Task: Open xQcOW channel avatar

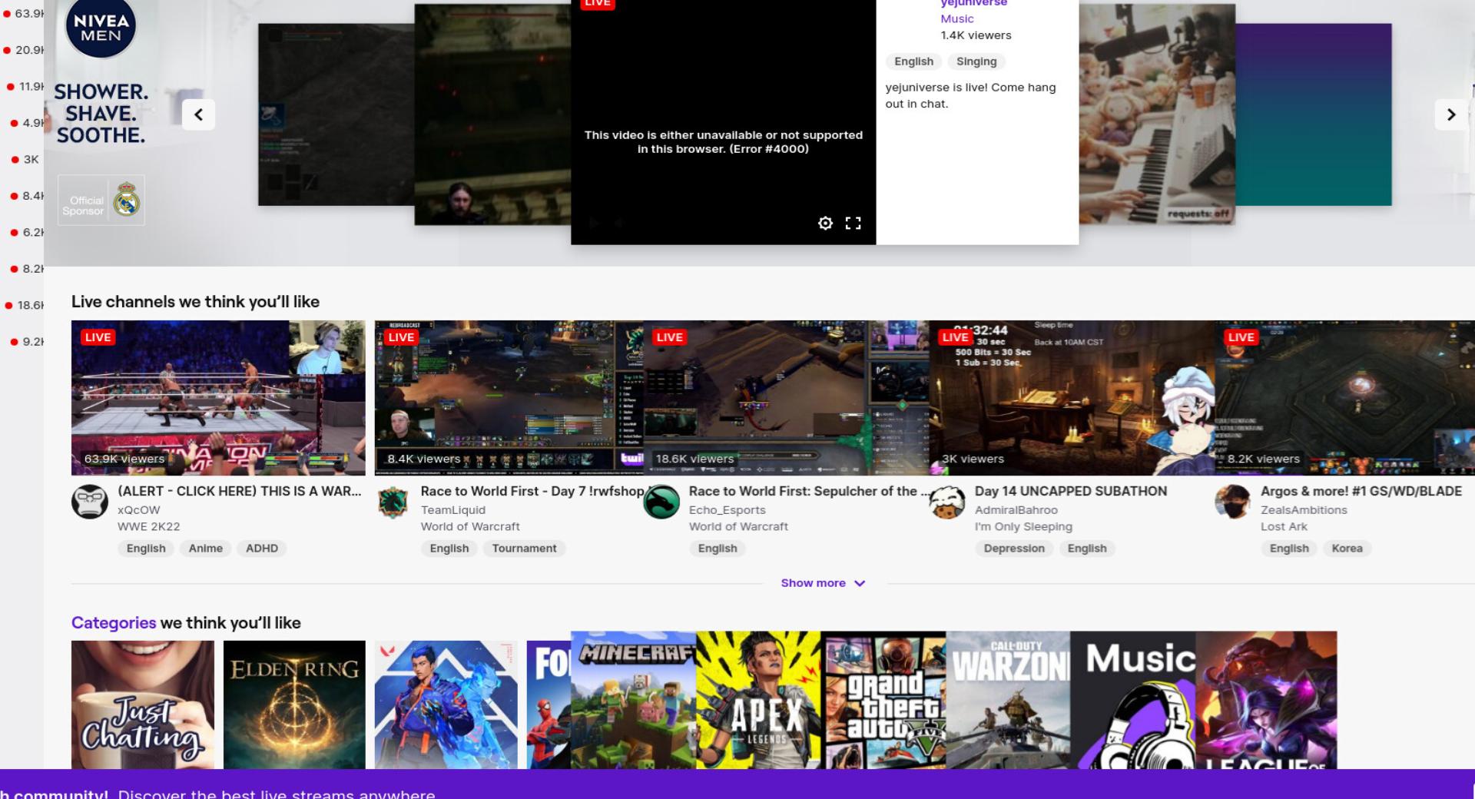Action: tap(90, 502)
